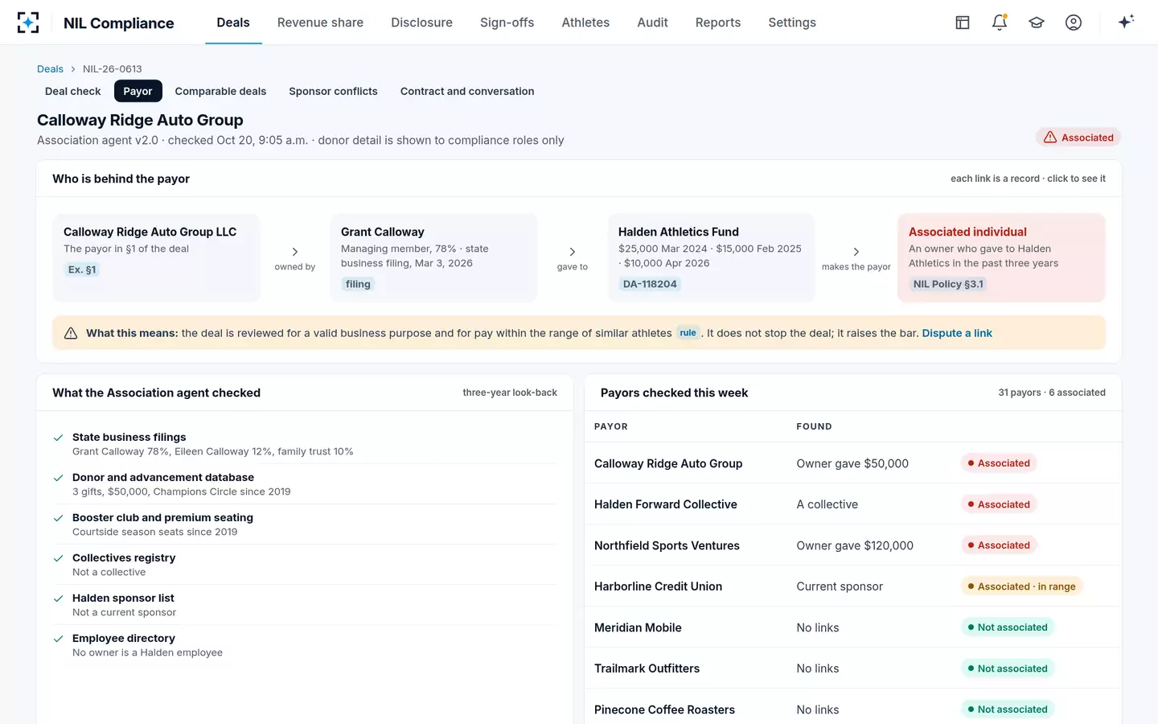The height and width of the screenshot is (724, 1158).
Task: Open the layout panel icon in header
Action: pos(963,23)
